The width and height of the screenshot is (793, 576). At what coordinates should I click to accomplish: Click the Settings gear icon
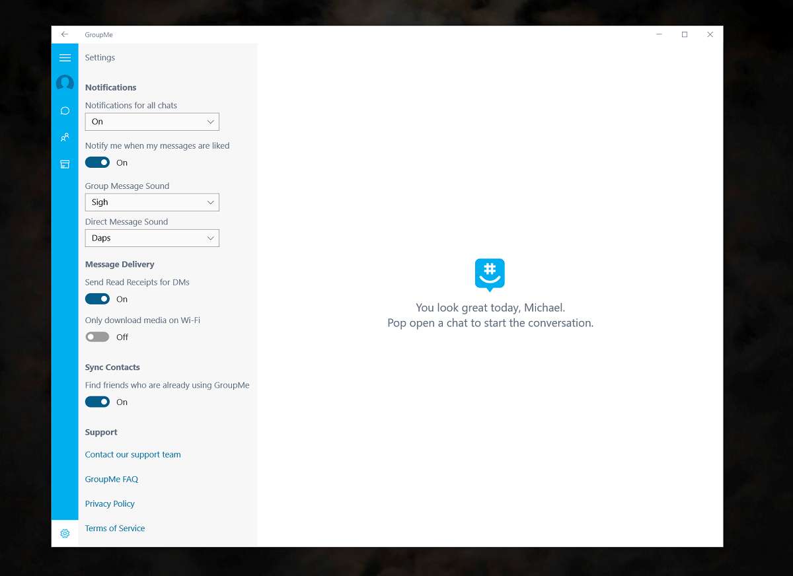pos(65,534)
